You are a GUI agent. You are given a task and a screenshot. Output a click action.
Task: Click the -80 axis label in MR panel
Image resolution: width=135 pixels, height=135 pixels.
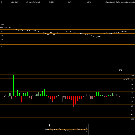pyautogui.click(x=132, y=115)
